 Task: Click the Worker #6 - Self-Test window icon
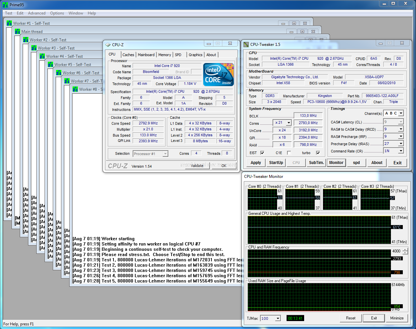pos(59,73)
